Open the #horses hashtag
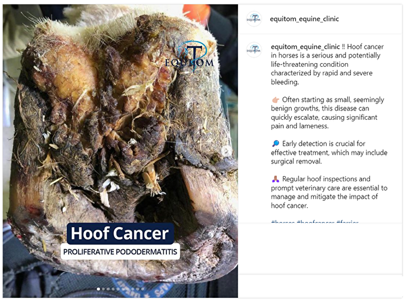 click(283, 222)
